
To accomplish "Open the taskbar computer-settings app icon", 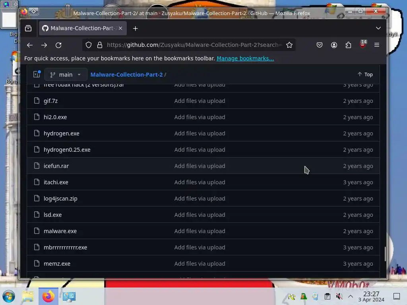I will (x=69, y=296).
